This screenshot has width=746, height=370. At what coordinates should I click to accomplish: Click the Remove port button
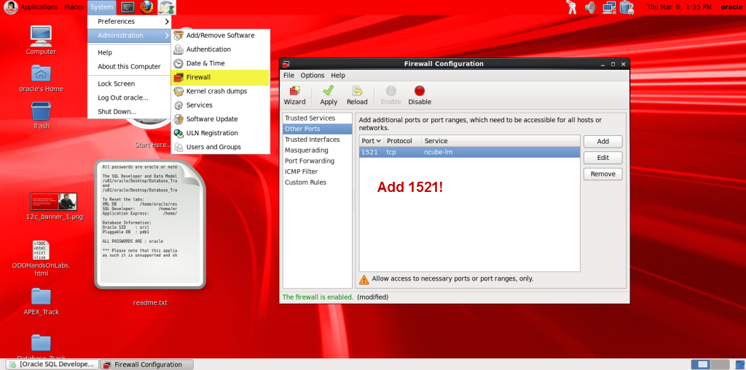click(x=602, y=174)
